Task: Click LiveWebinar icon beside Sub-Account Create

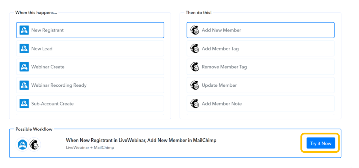Action: (24, 104)
